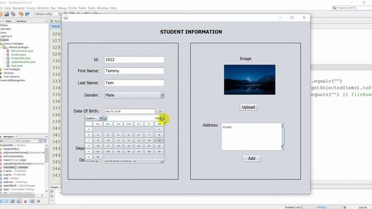Switch to the Services tab
Viewport: 372px width, 209px height.
pyautogui.click(x=22, y=21)
